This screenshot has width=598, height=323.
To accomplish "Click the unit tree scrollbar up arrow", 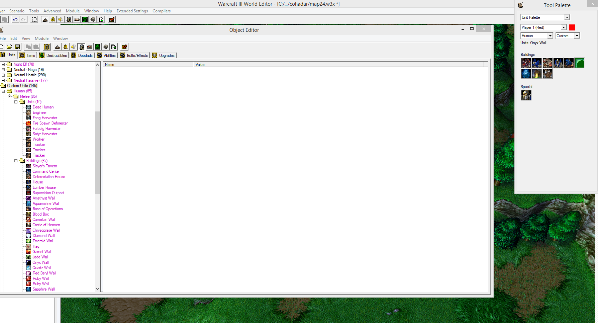I will pos(98,65).
